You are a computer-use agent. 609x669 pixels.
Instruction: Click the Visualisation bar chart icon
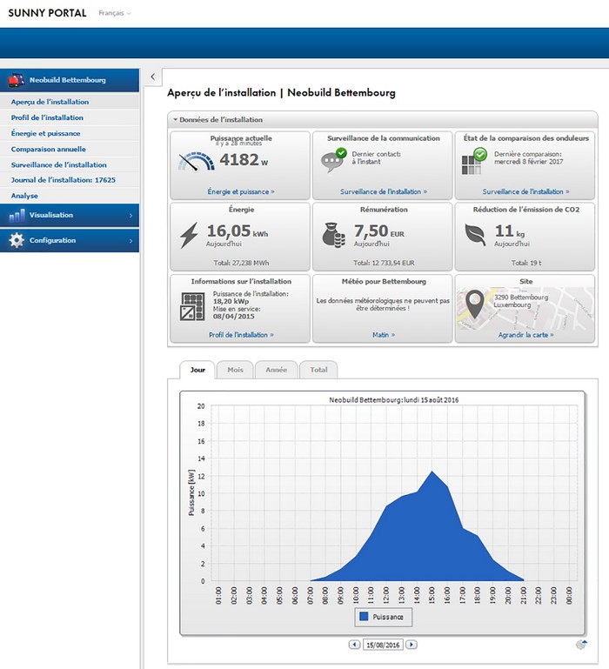[x=17, y=216]
